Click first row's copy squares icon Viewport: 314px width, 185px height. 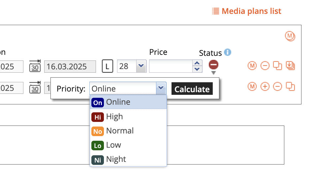(278, 66)
